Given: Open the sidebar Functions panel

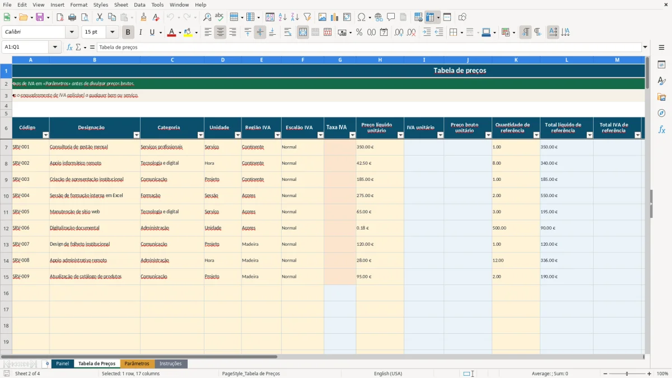Looking at the screenshot, I should coord(661,129).
